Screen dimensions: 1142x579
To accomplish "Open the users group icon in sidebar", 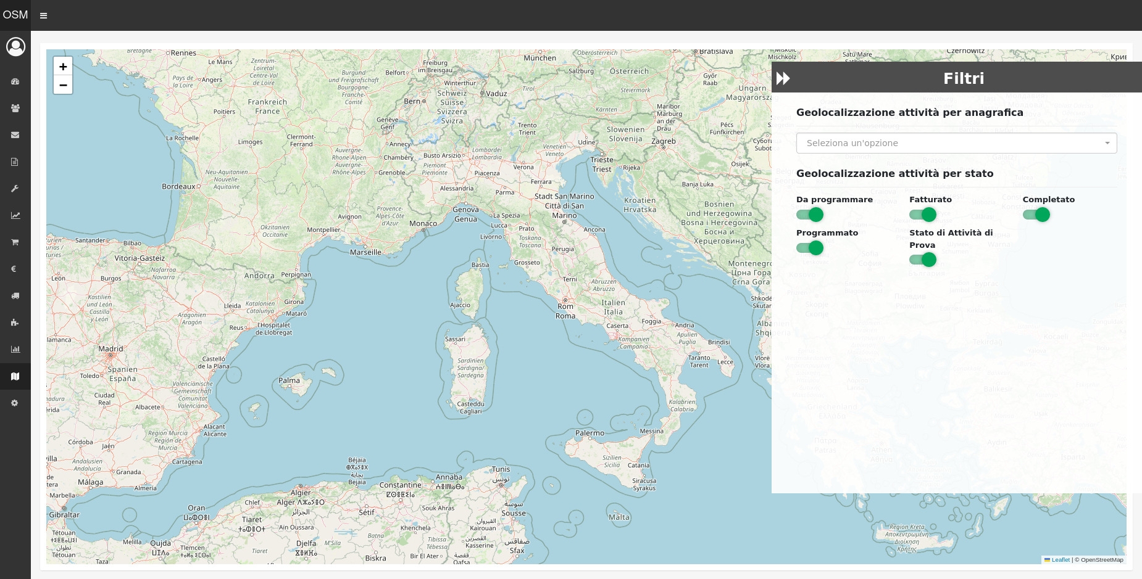I will coord(15,108).
